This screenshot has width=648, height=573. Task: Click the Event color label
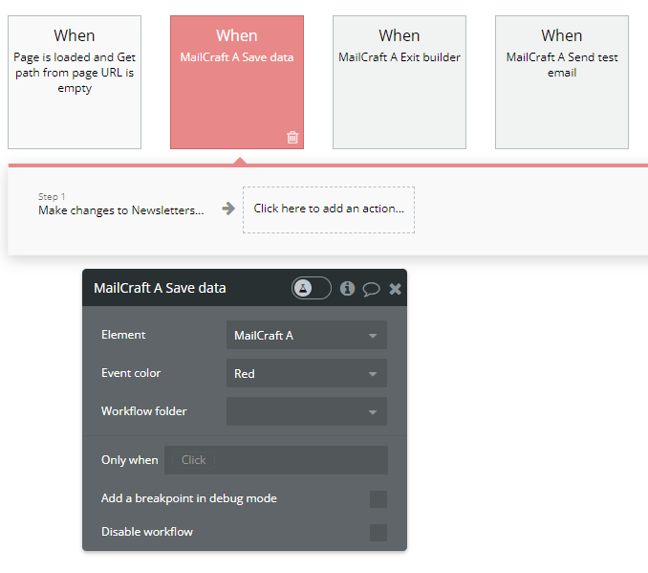(131, 373)
